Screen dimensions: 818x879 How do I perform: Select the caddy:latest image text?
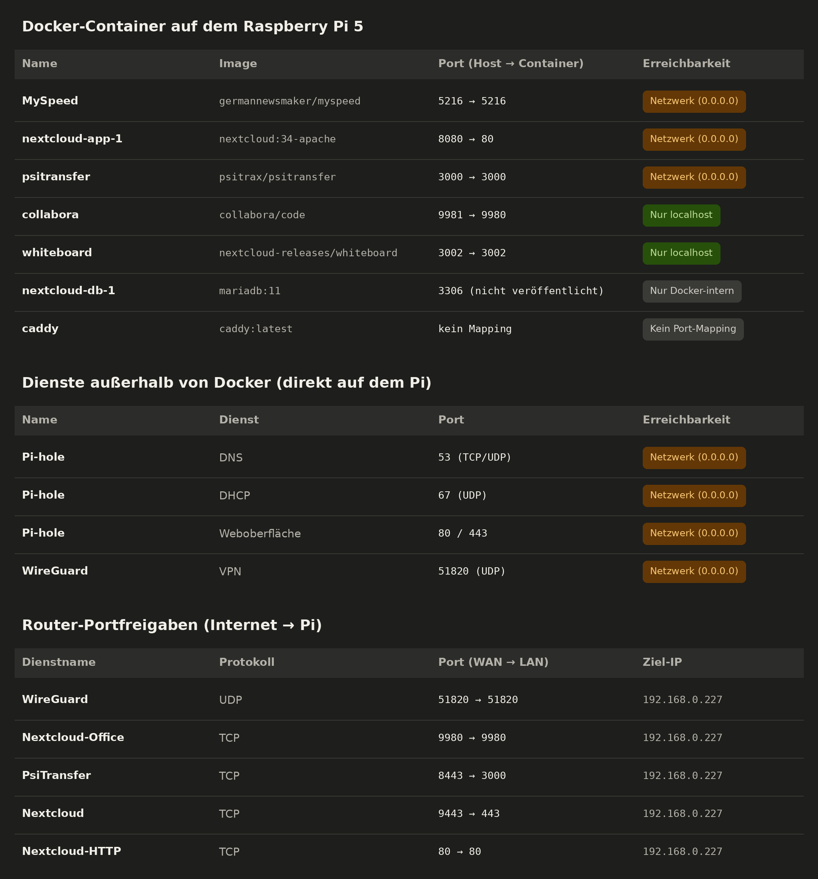(256, 329)
